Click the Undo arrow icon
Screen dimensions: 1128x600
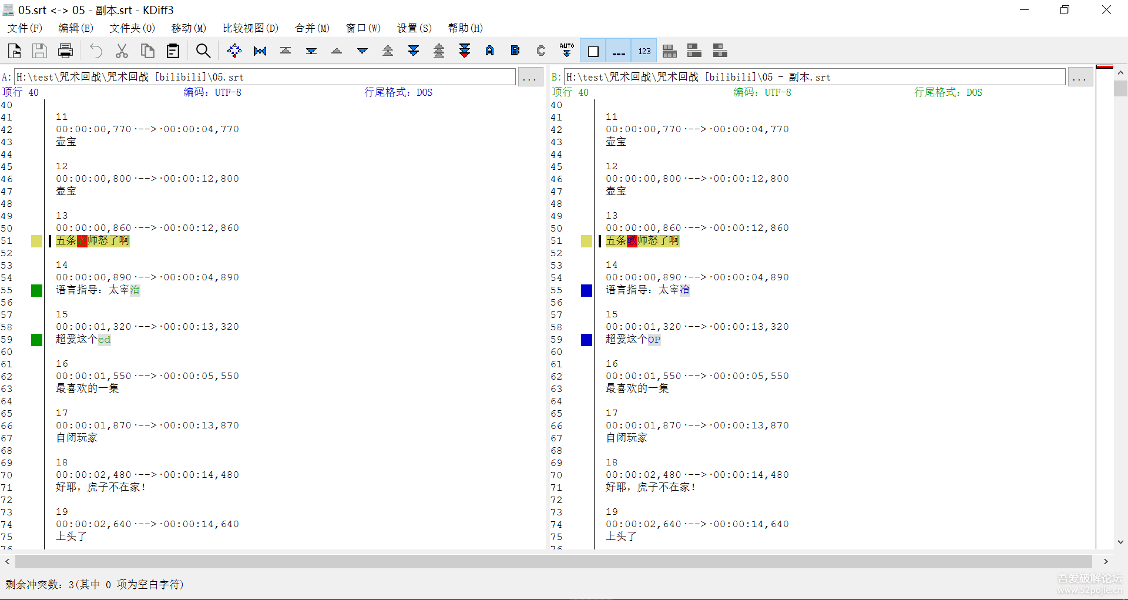click(96, 51)
